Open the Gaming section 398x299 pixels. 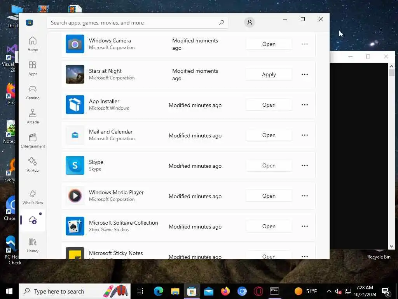[x=33, y=92]
